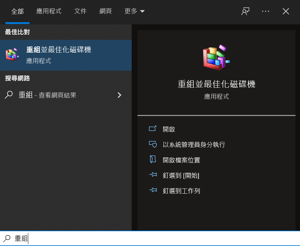Click the large defragment icon in preview pane
300x246 pixels.
[x=216, y=57]
